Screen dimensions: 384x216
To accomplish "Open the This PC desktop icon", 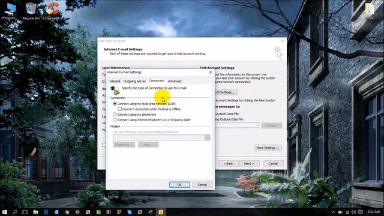I will pyautogui.click(x=10, y=11).
